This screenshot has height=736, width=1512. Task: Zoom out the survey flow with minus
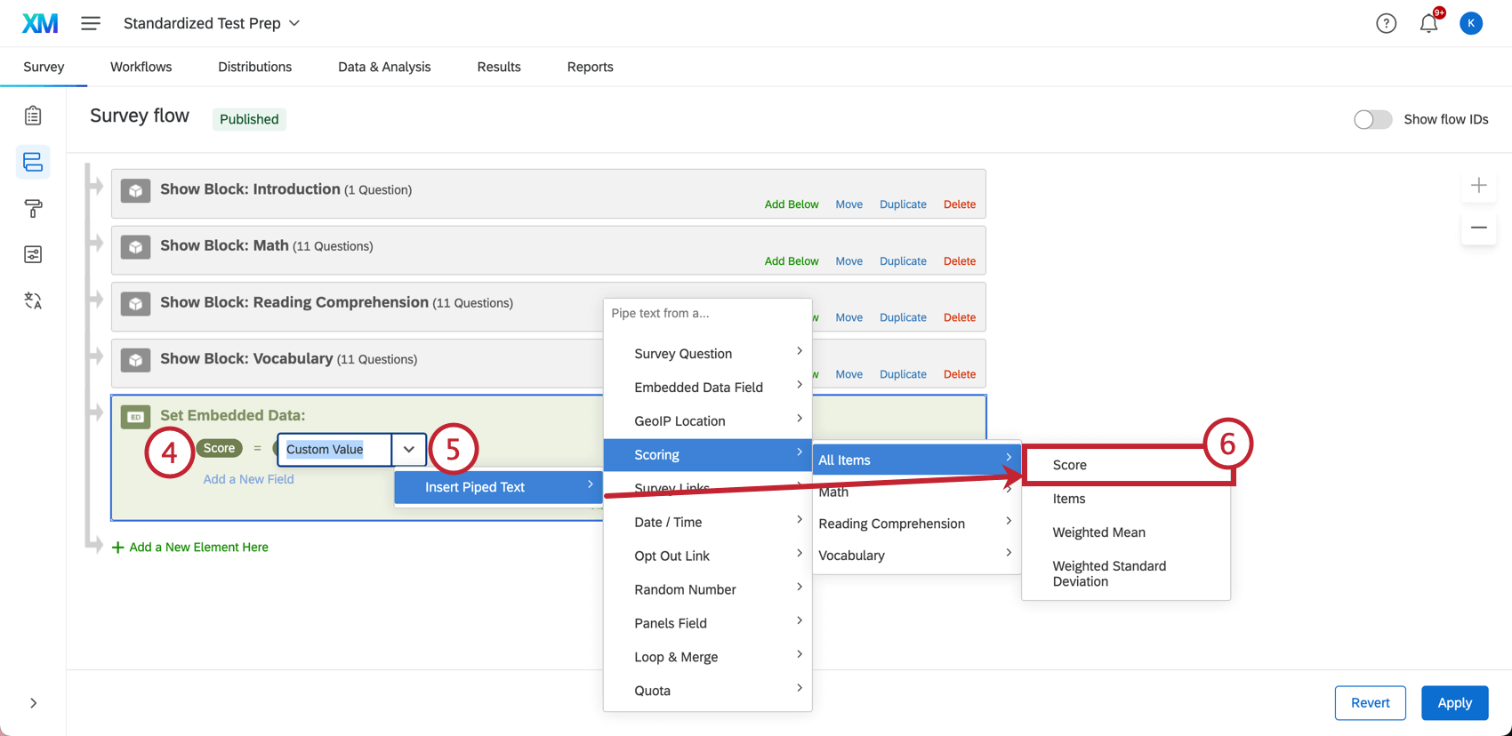[x=1478, y=228]
